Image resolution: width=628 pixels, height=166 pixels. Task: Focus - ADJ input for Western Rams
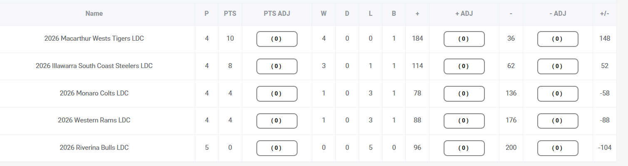point(558,121)
